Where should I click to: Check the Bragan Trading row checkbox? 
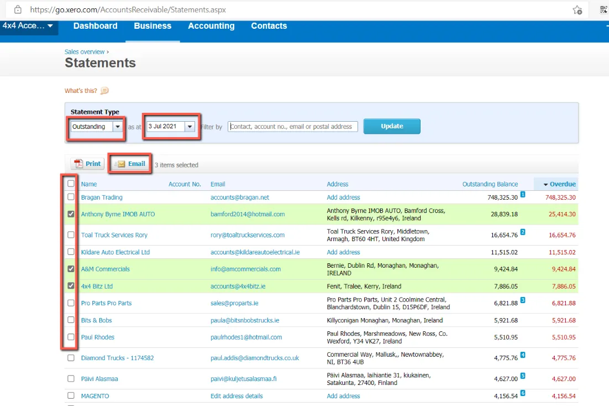(x=71, y=197)
